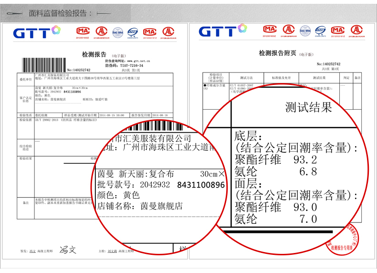This screenshot has width=377, height=273.
Task: Click the magnified bold number 8431100896
Action: click(x=201, y=185)
